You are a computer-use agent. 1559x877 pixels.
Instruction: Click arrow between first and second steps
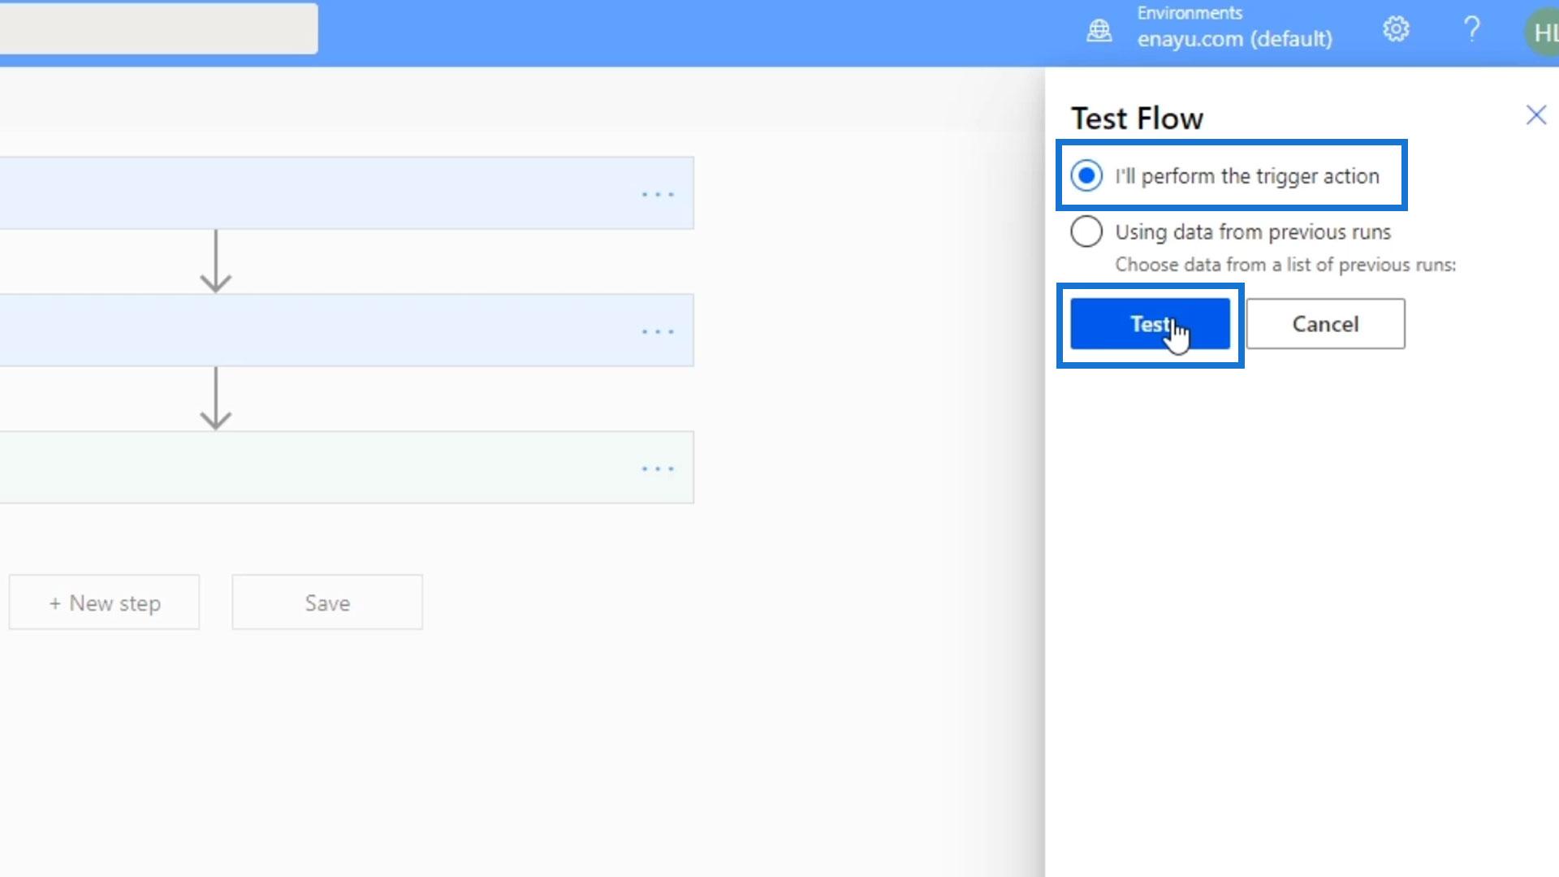point(215,261)
